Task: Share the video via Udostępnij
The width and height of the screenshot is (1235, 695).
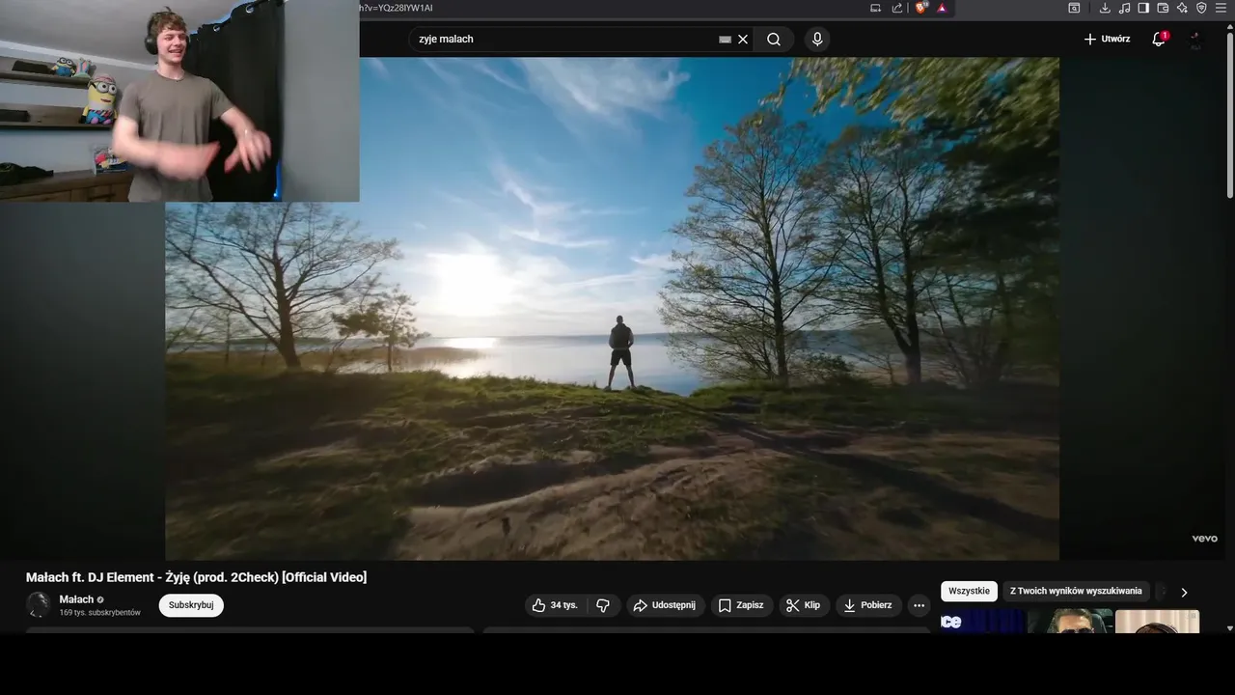Action: coord(665,605)
